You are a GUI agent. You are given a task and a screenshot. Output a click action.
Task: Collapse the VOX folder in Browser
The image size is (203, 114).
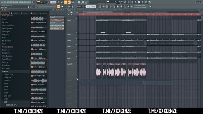[5, 102]
